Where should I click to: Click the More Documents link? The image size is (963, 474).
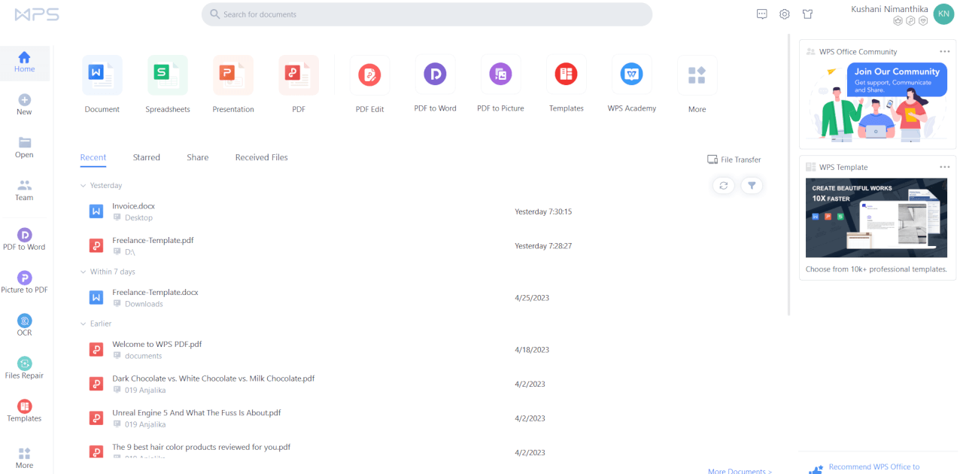[x=738, y=470]
